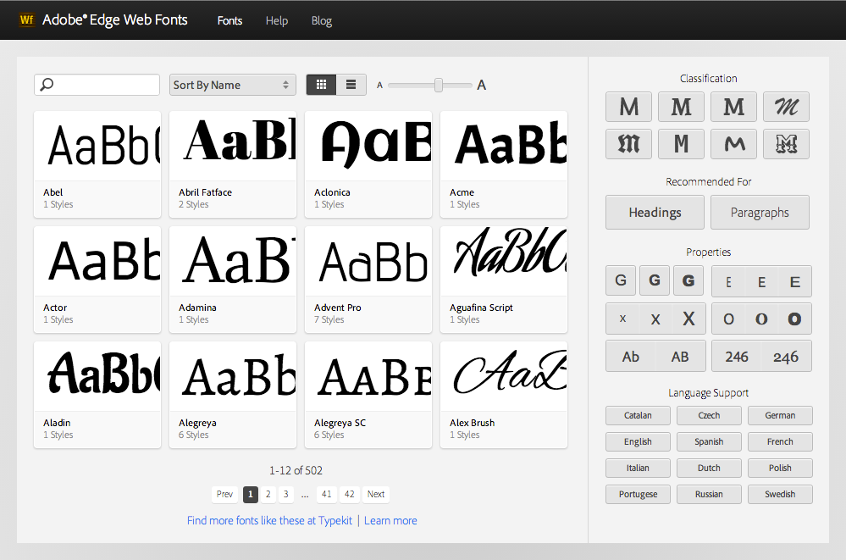Toggle Swedish language support
The image size is (846, 560).
(780, 494)
